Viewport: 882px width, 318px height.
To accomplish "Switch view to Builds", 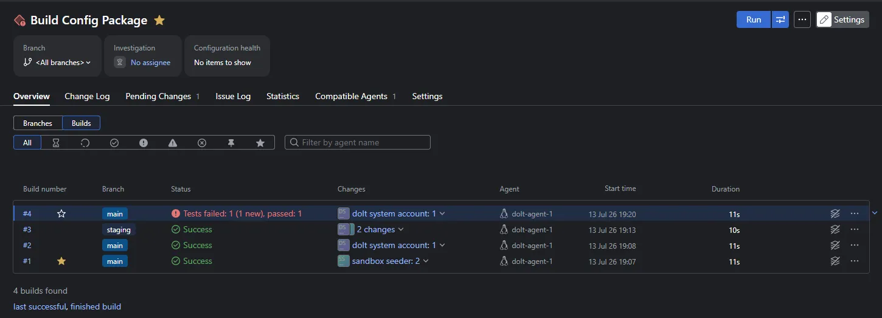I will (82, 123).
